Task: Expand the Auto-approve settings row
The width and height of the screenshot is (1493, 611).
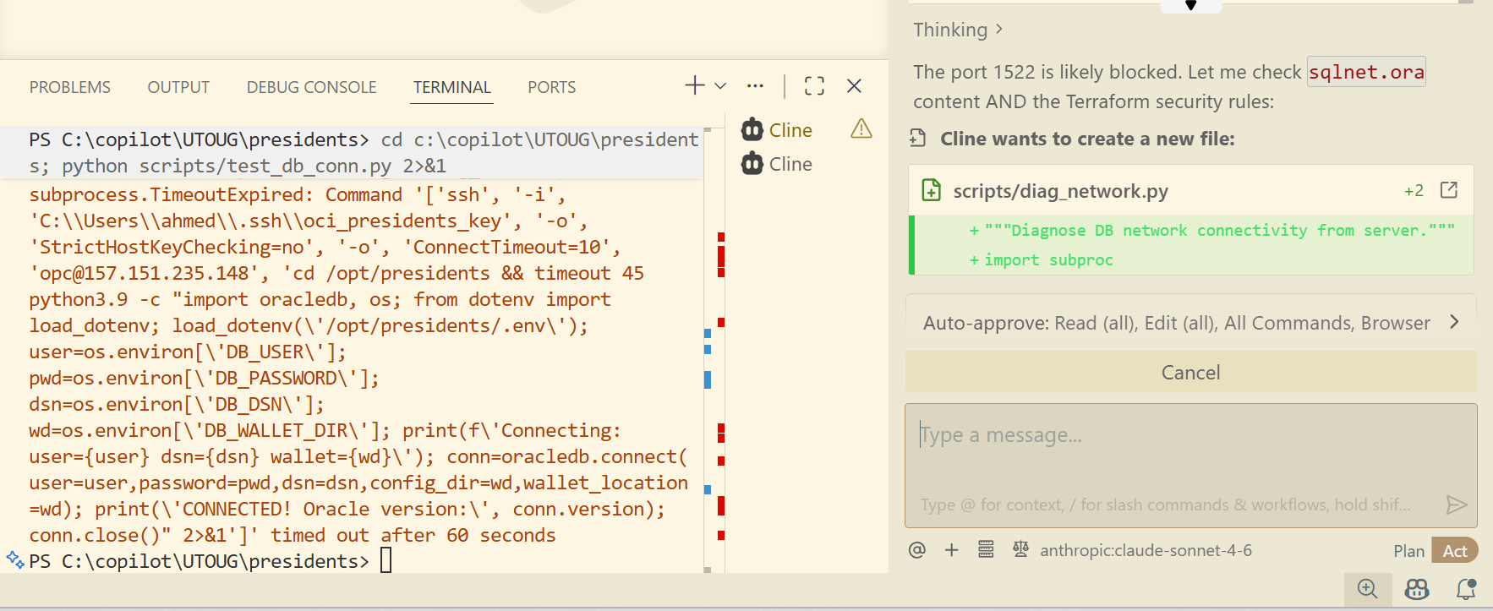Action: point(1190,323)
